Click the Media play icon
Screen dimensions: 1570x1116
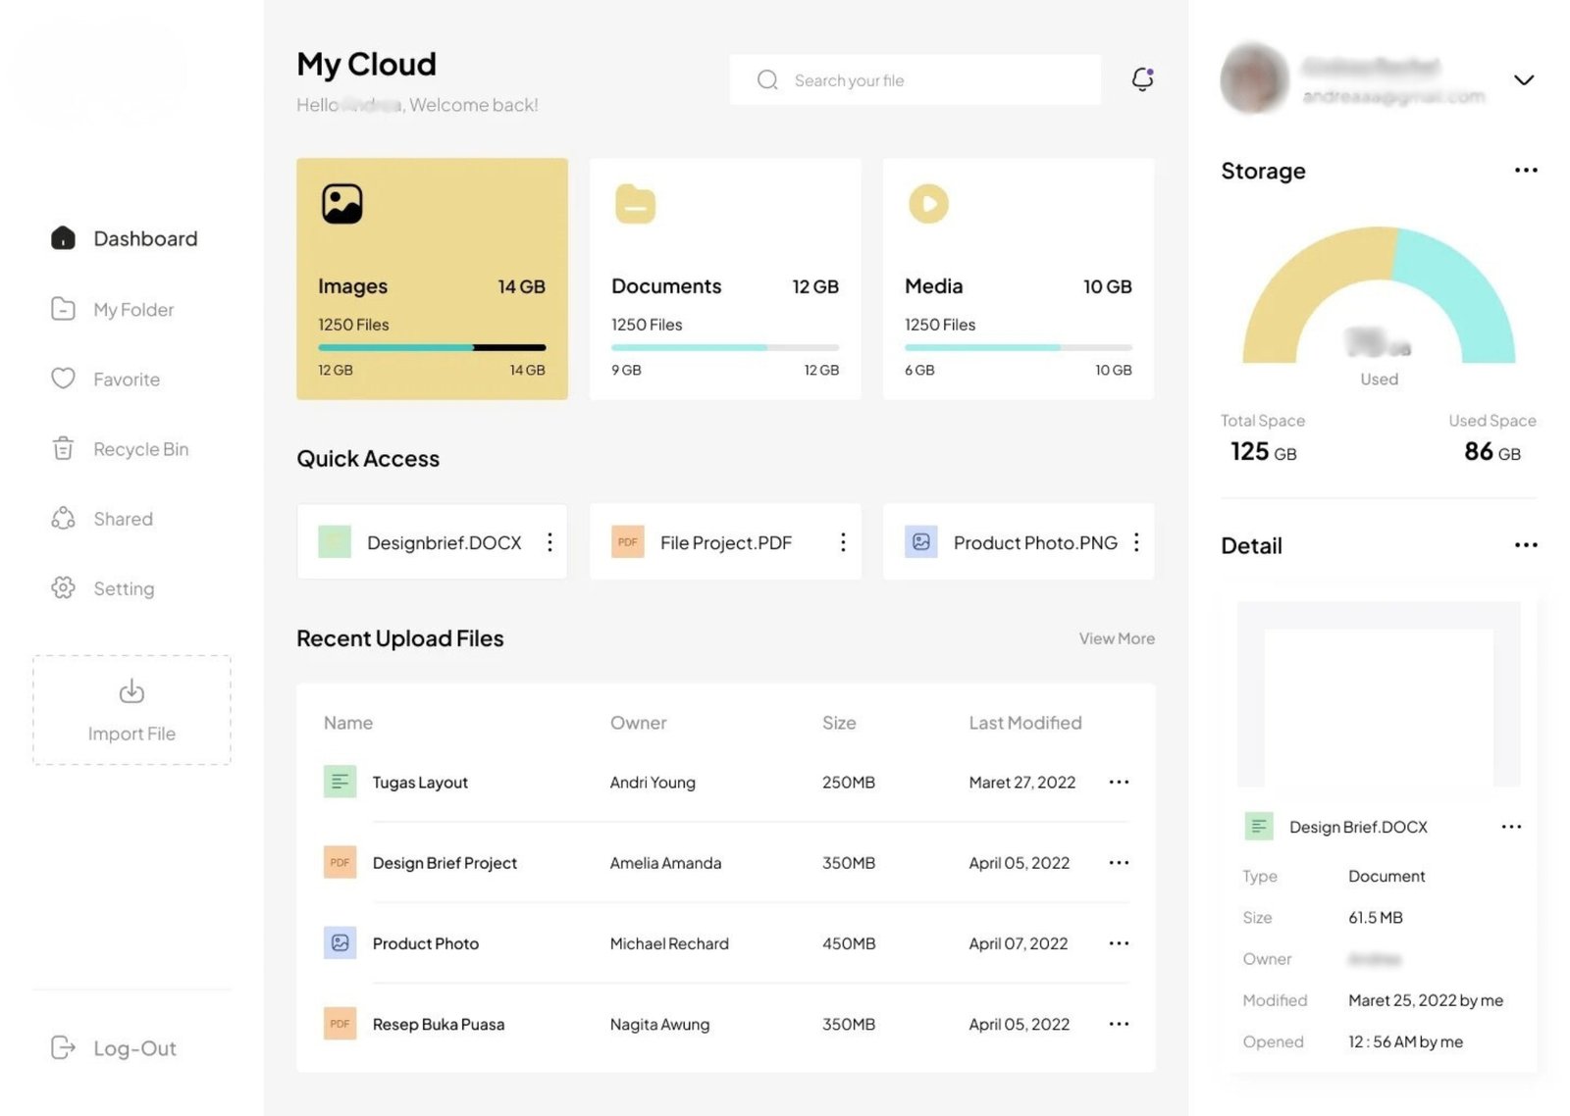point(928,204)
